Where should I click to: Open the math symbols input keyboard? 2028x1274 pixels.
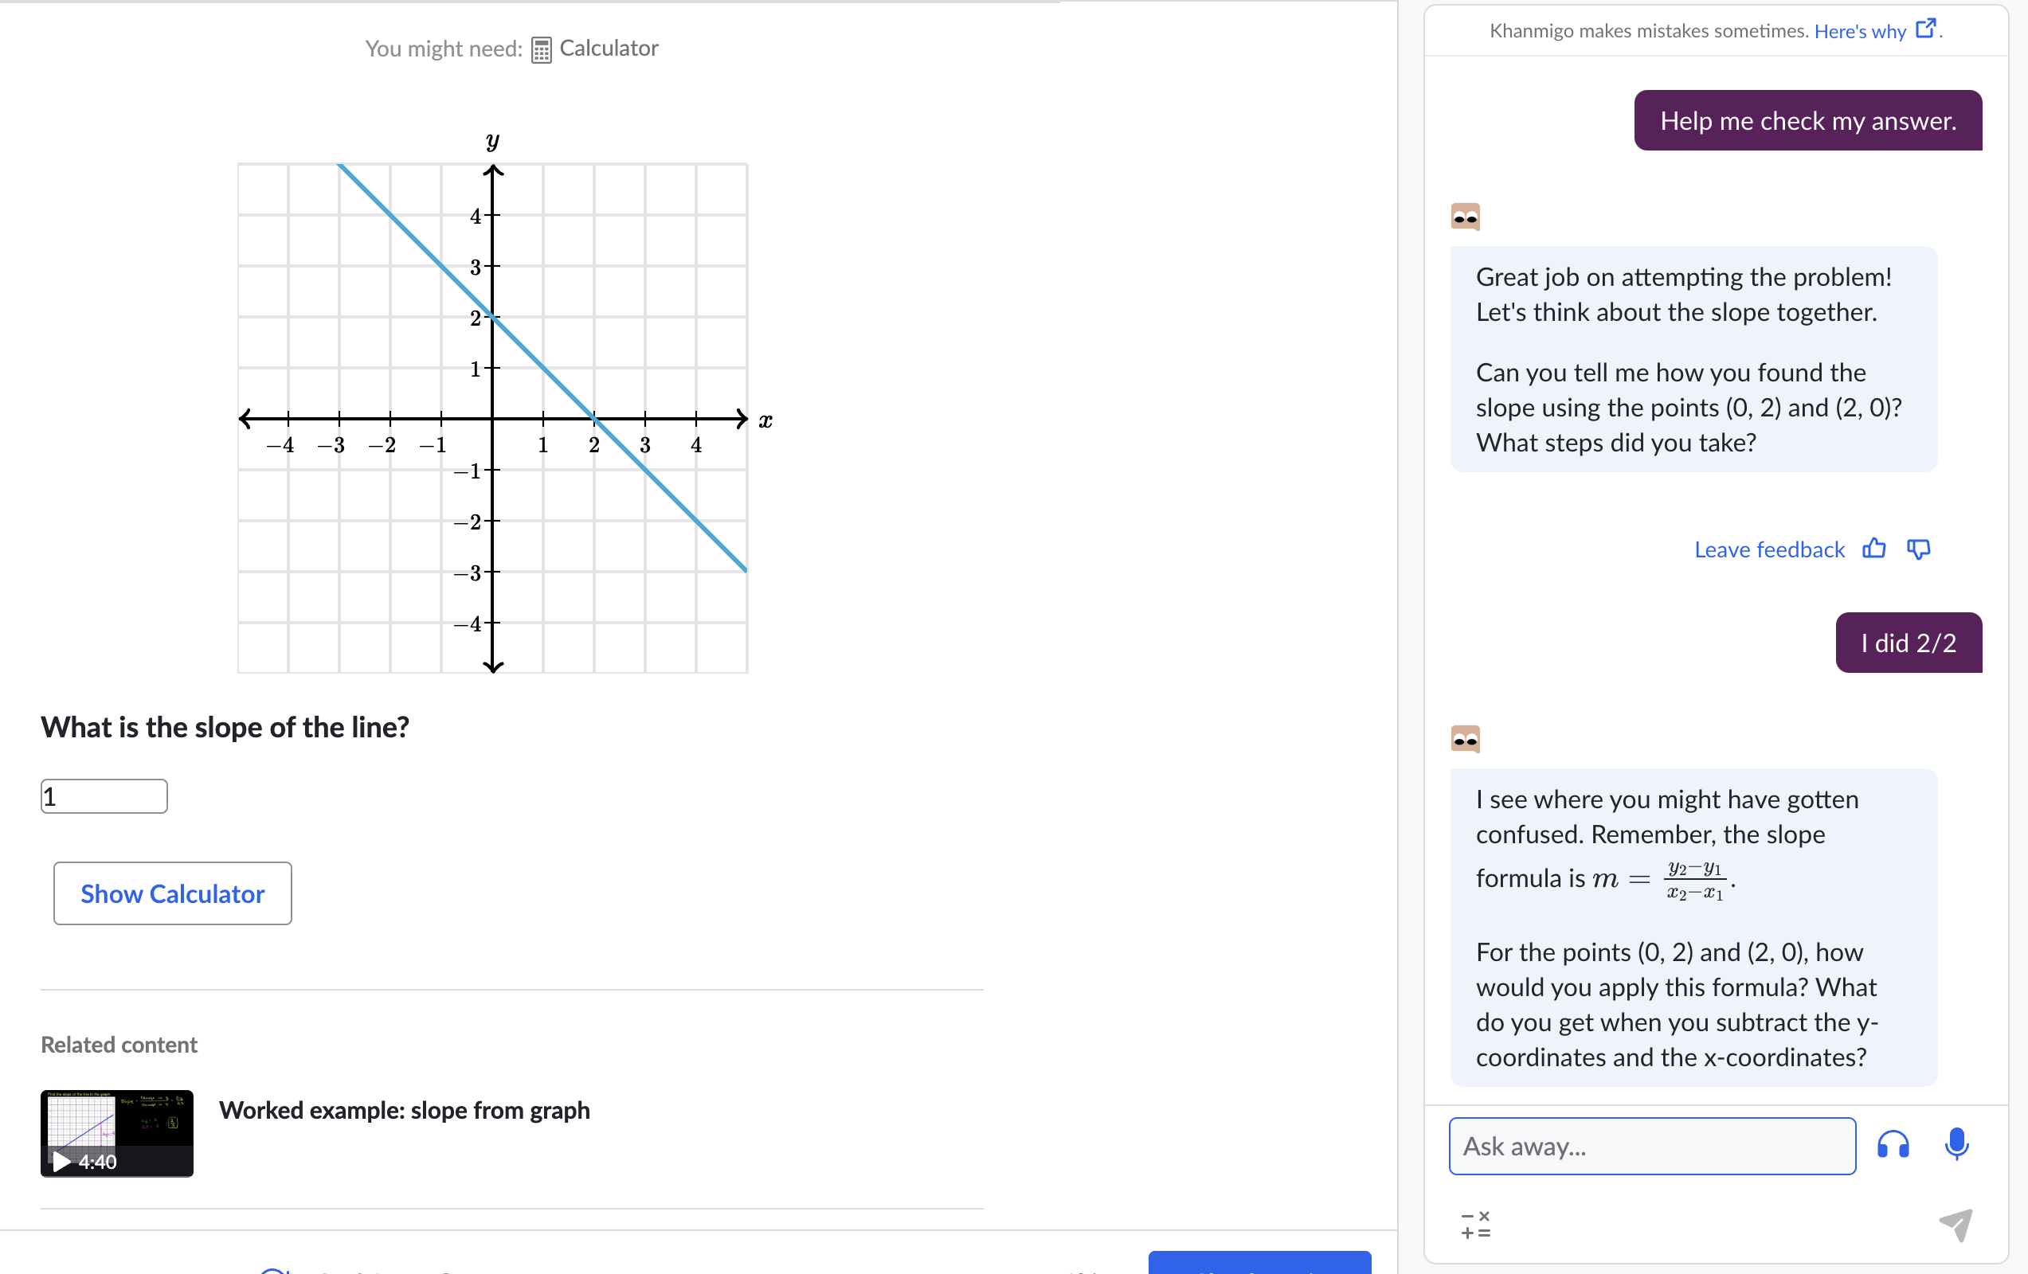pyautogui.click(x=1475, y=1225)
